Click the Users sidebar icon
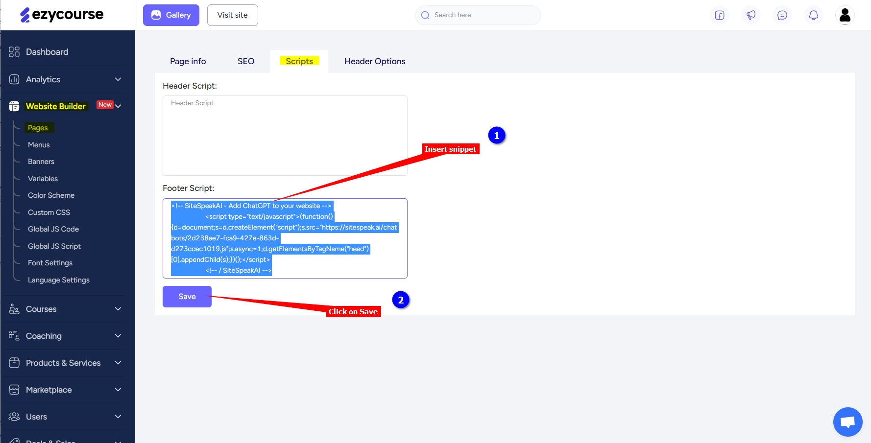This screenshot has width=871, height=443. point(14,417)
